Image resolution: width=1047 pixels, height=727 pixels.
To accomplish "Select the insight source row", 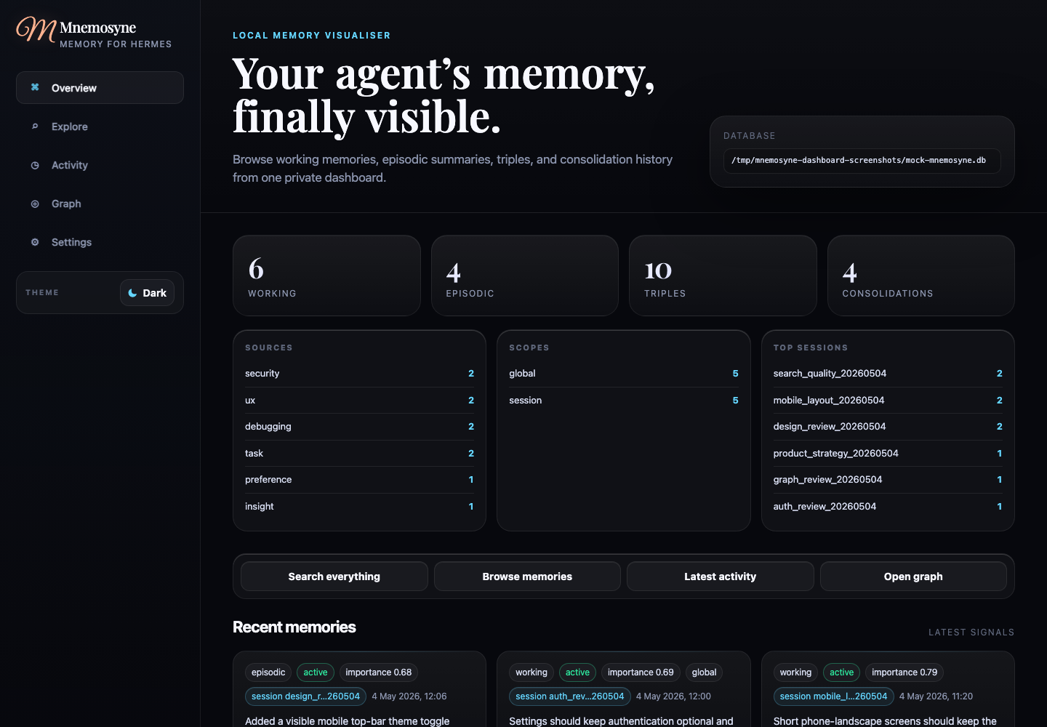I will pos(359,506).
